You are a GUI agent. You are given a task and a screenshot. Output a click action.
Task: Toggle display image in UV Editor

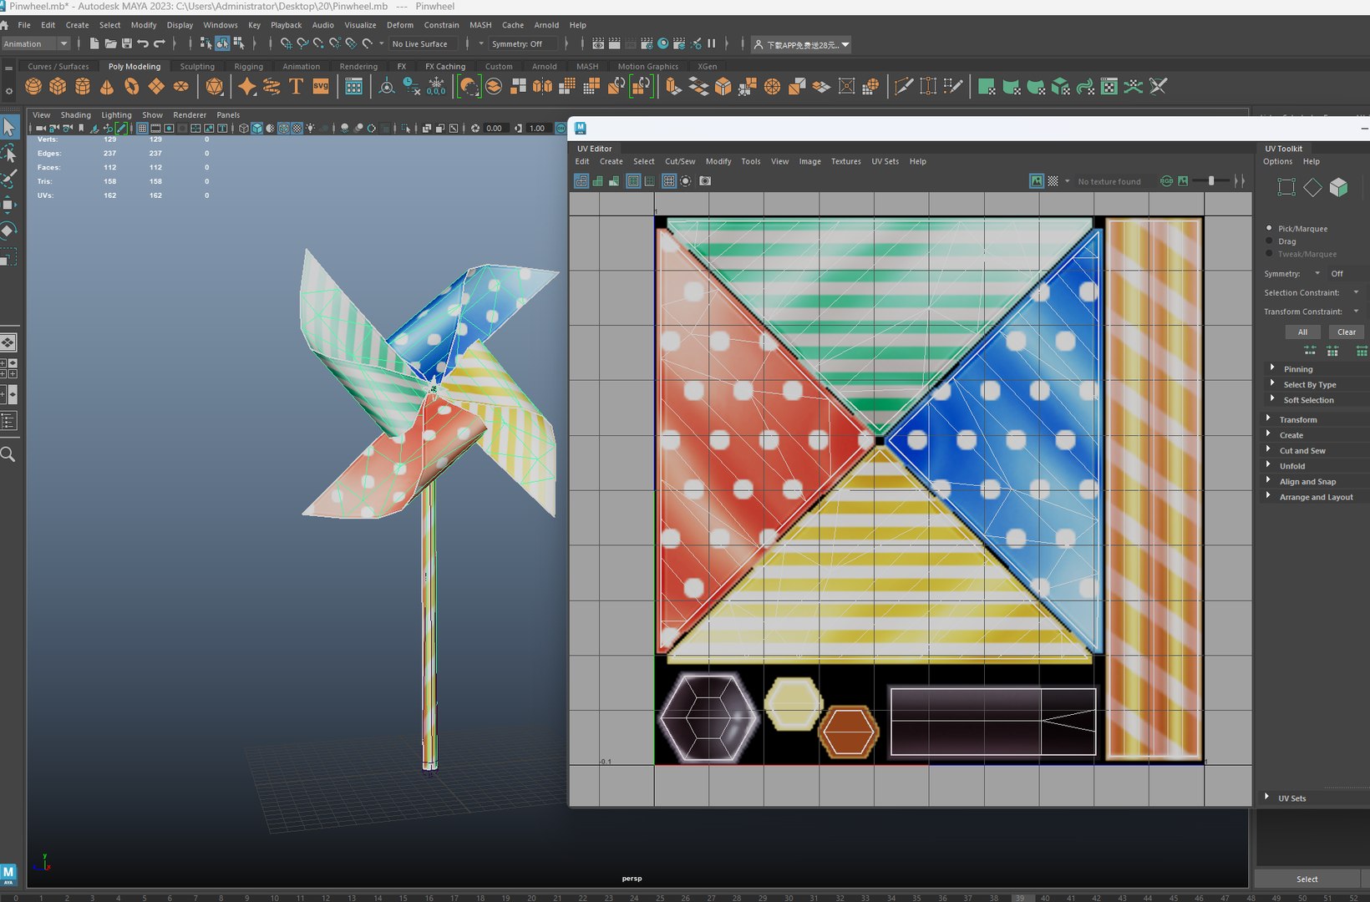[1037, 180]
